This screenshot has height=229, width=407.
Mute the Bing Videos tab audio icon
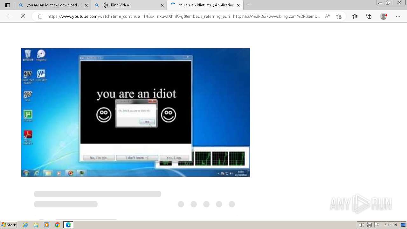[105, 5]
